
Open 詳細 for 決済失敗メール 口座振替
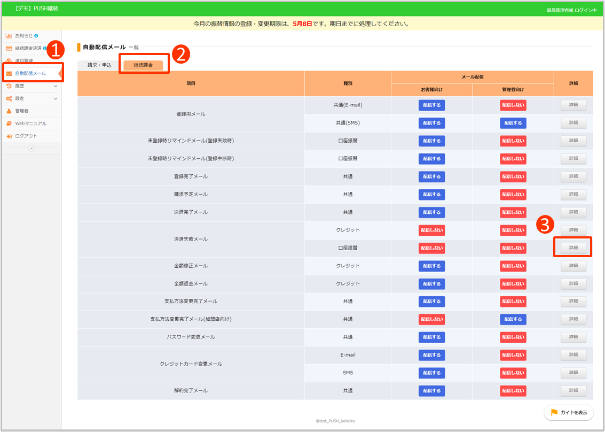pos(573,248)
